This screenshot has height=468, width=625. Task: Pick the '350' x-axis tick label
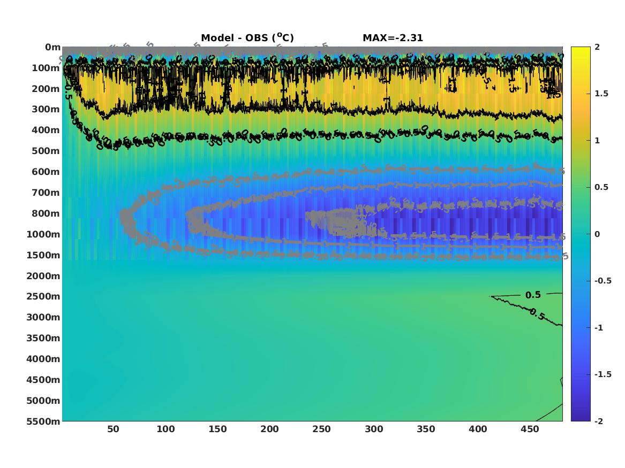click(426, 429)
